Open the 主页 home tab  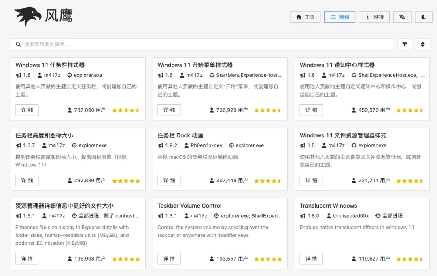[x=305, y=17]
